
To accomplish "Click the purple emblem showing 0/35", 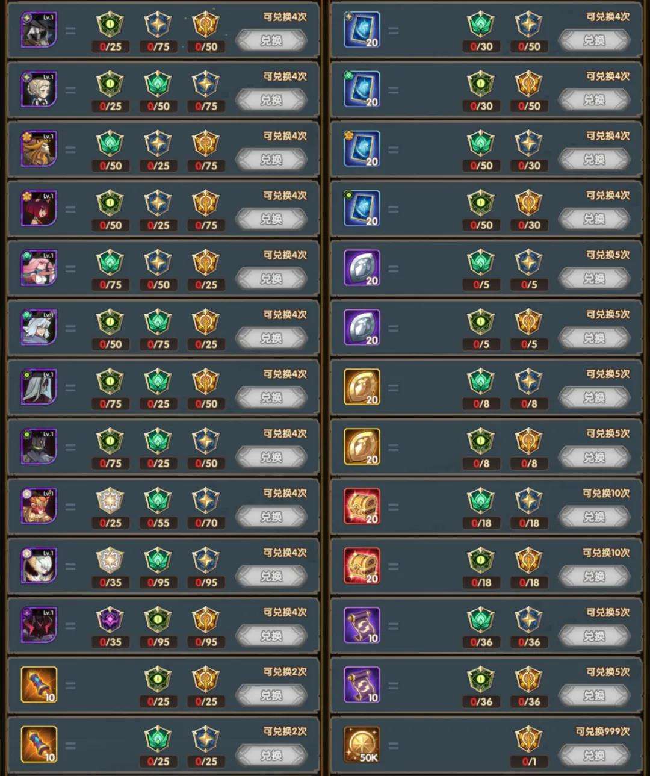I will [x=110, y=620].
